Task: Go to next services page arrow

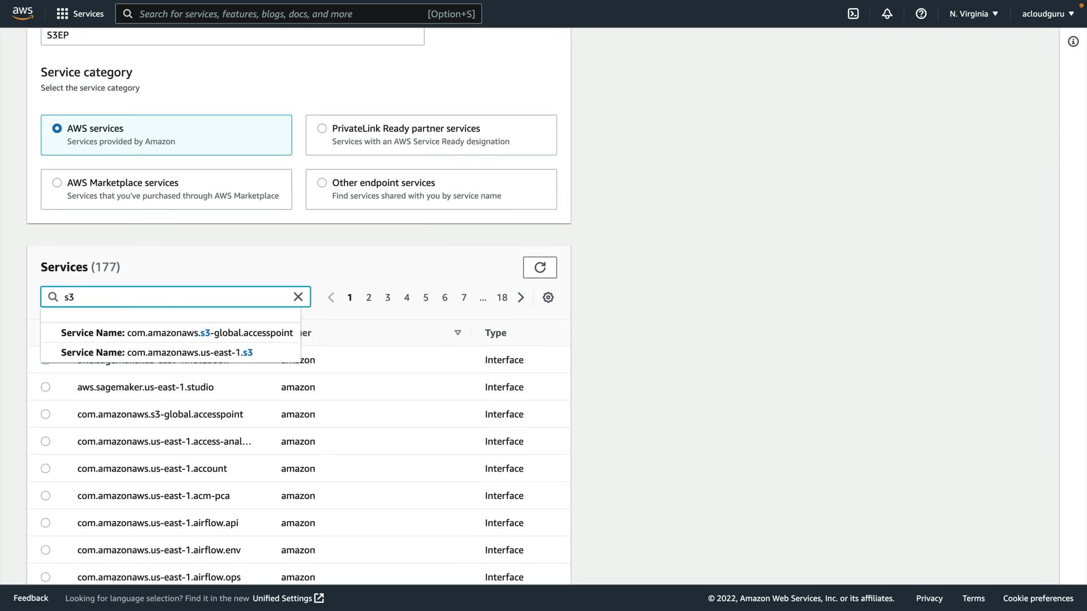Action: tap(521, 298)
